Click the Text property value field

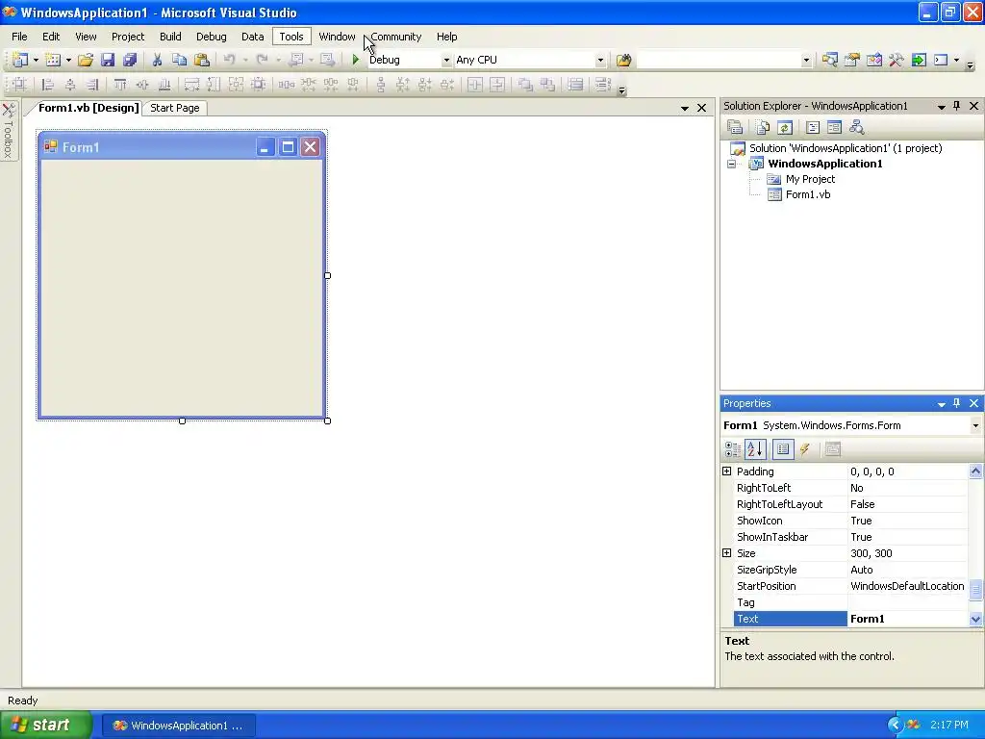[908, 619]
